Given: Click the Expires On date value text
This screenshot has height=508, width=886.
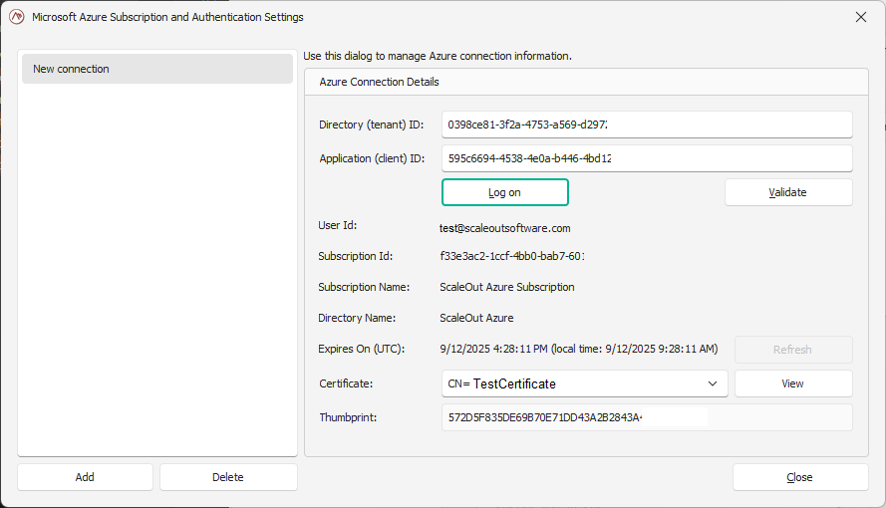Looking at the screenshot, I should [x=579, y=349].
